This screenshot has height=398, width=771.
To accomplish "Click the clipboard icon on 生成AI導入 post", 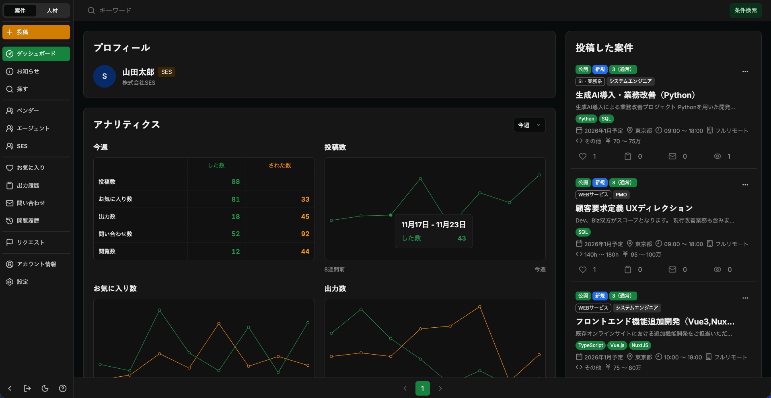I will pyautogui.click(x=627, y=156).
